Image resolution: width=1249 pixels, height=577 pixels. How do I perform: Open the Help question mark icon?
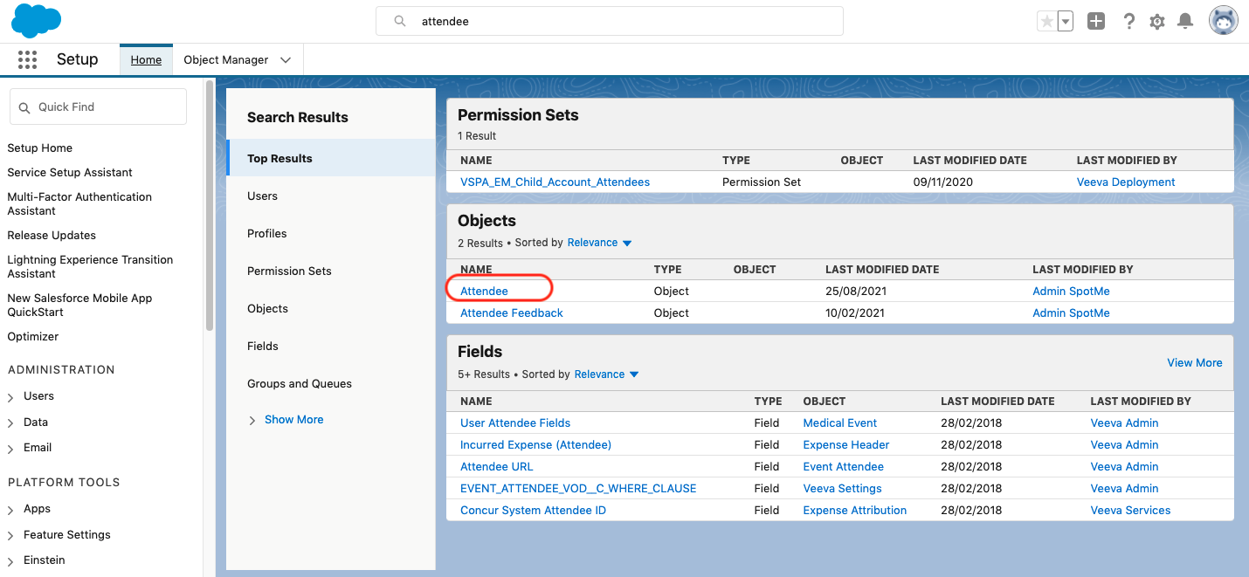click(x=1129, y=22)
